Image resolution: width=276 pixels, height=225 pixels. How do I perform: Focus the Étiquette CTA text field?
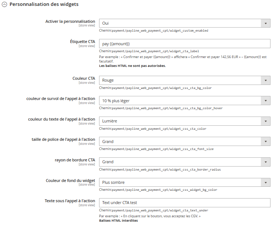[x=185, y=44]
